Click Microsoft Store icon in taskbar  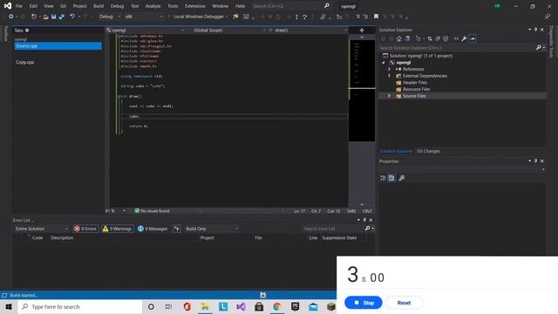(x=259, y=306)
